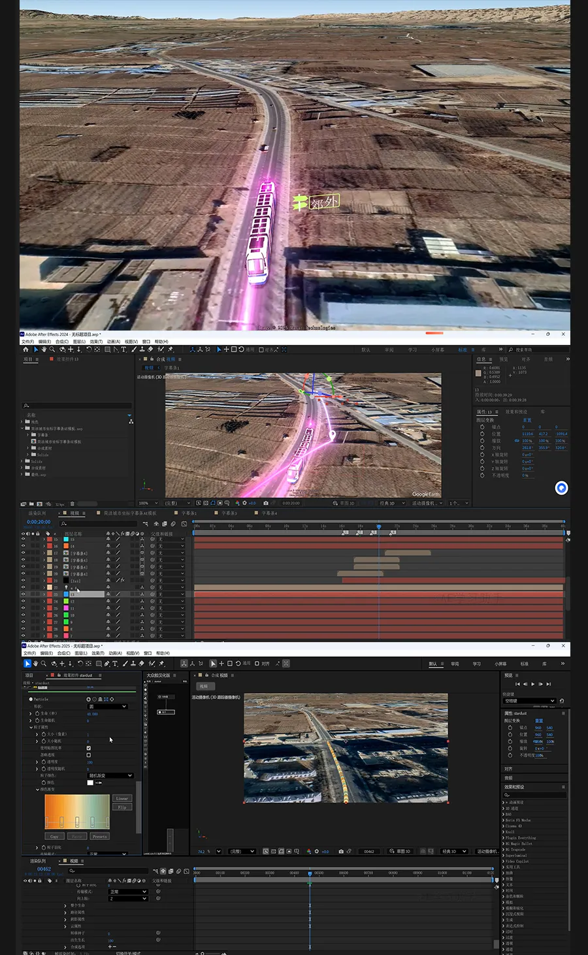Toggle visibility of layer 26 named 10
588x955 pixels.
coord(24,615)
